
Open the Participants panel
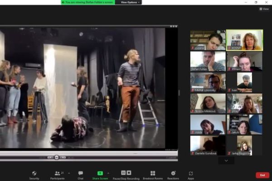point(57,174)
